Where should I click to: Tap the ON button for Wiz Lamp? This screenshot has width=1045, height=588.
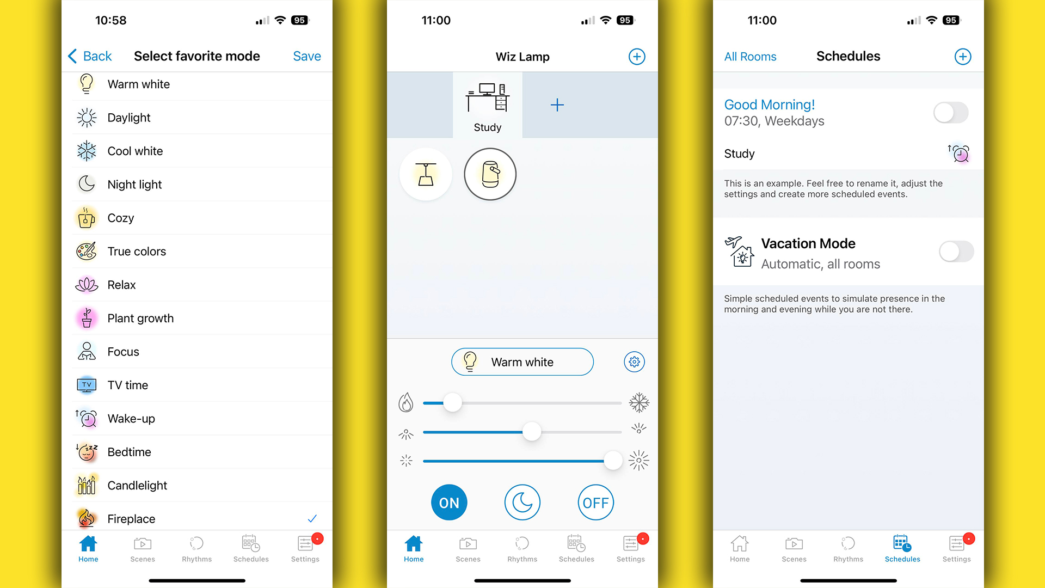448,502
